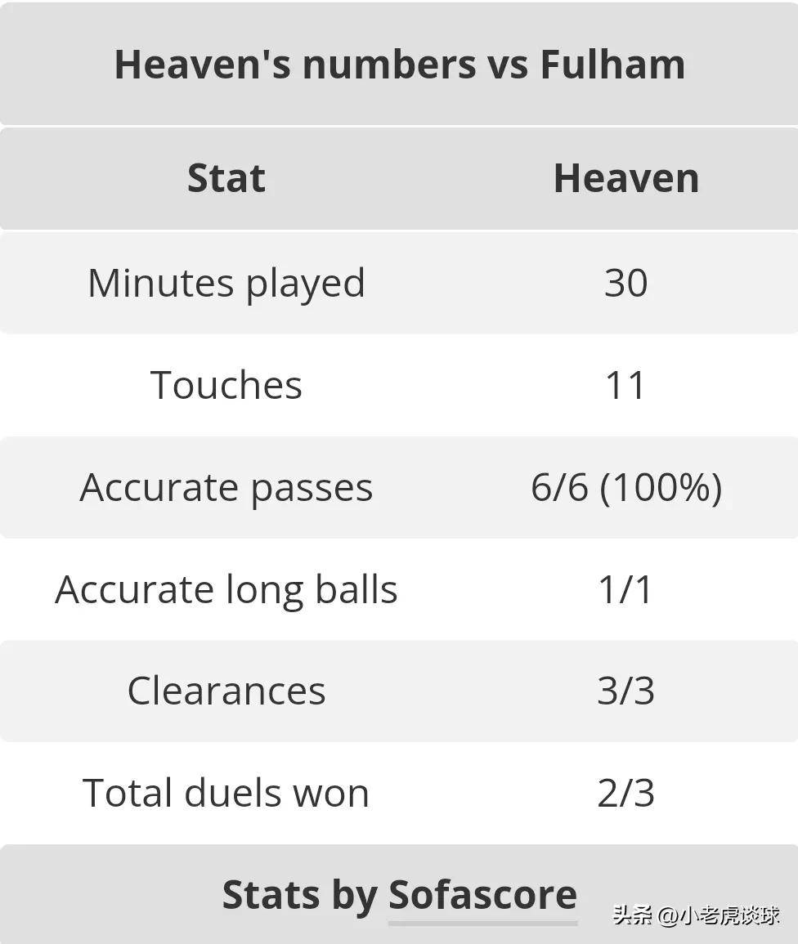Click the Minutes played label

[x=226, y=283]
